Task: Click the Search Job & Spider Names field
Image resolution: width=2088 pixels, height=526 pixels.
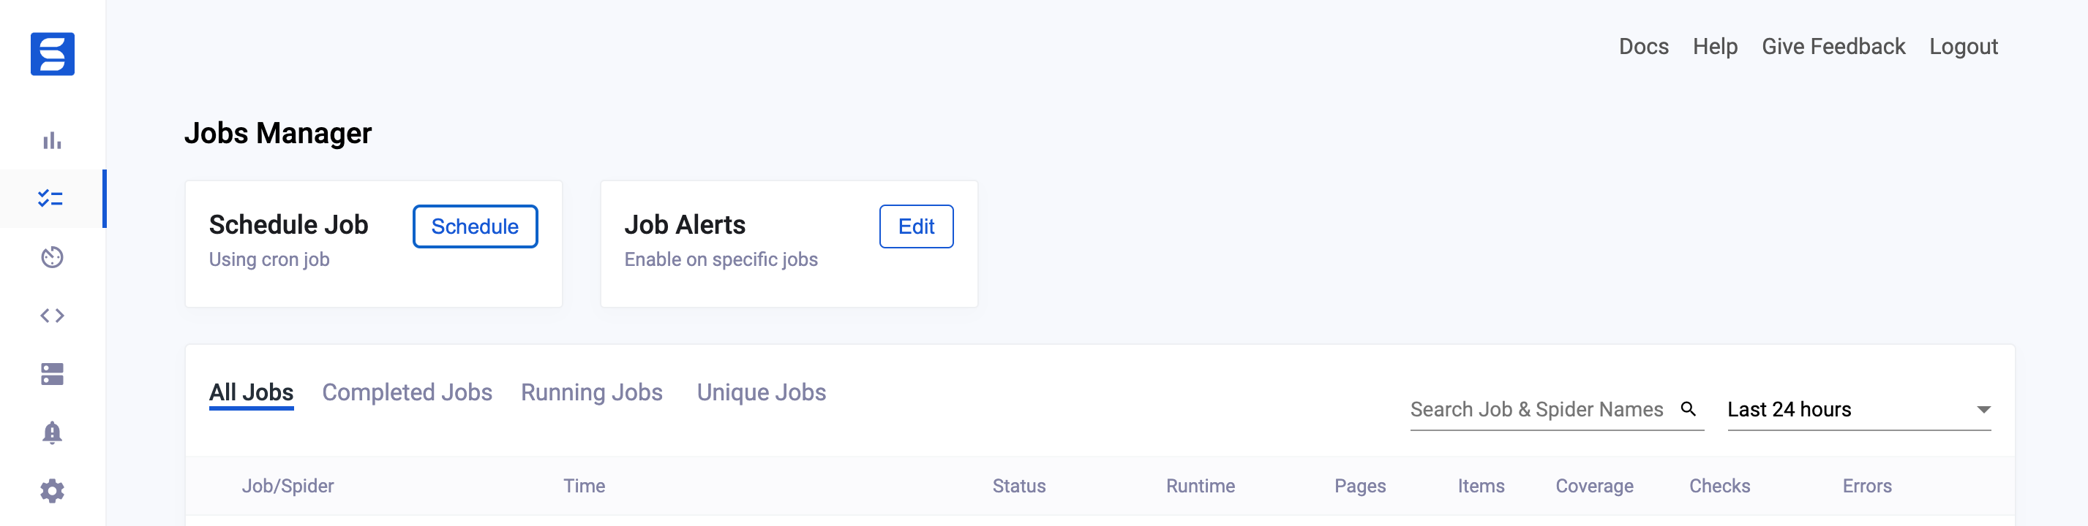Action: click(x=1536, y=408)
